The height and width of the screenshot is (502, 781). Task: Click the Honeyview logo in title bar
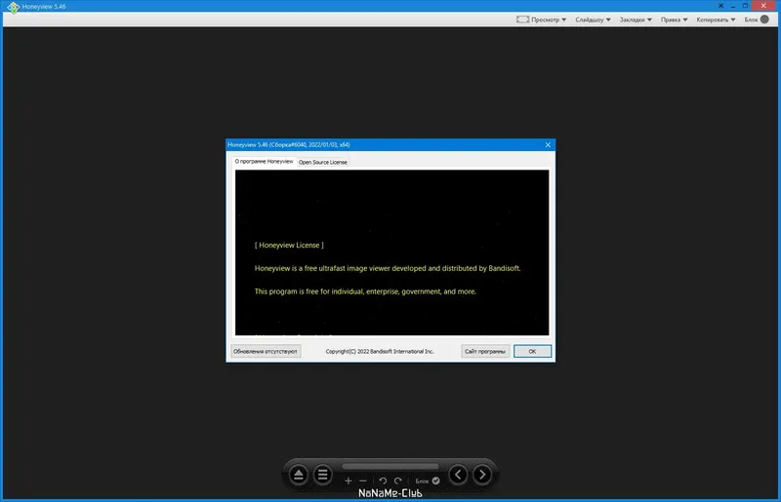13,7
